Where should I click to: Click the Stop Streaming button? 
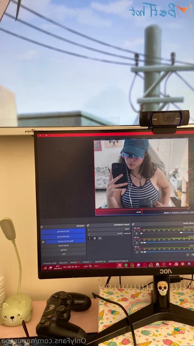[x=63, y=231]
